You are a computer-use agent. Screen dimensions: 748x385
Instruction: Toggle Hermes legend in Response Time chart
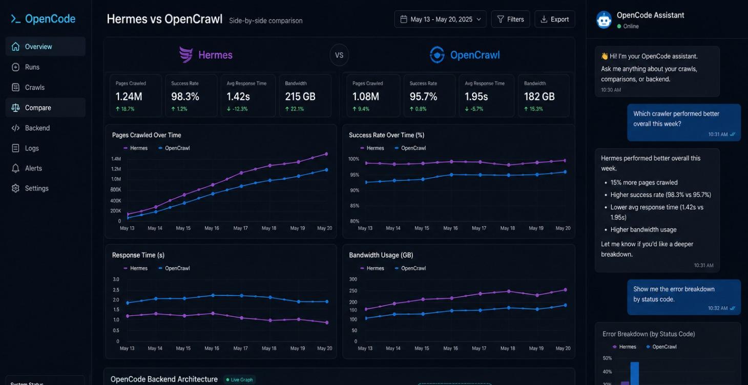click(136, 268)
